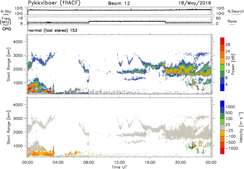Image resolution: width=244 pixels, height=169 pixels.
Task: Click the 'Nave' legend label
Action: (x=232, y=21)
